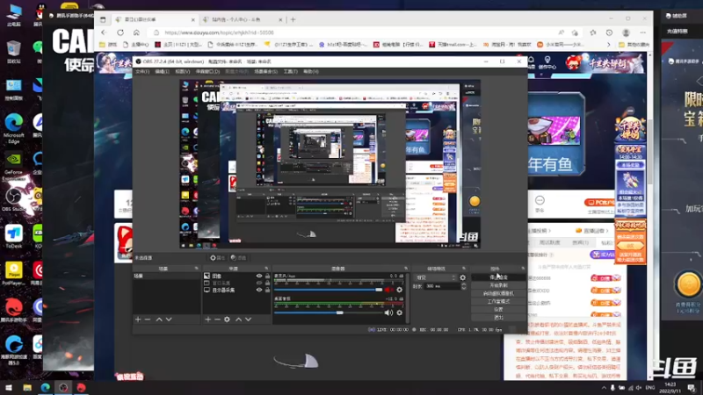Open the OBS Studio desktop shortcut

pos(13,200)
